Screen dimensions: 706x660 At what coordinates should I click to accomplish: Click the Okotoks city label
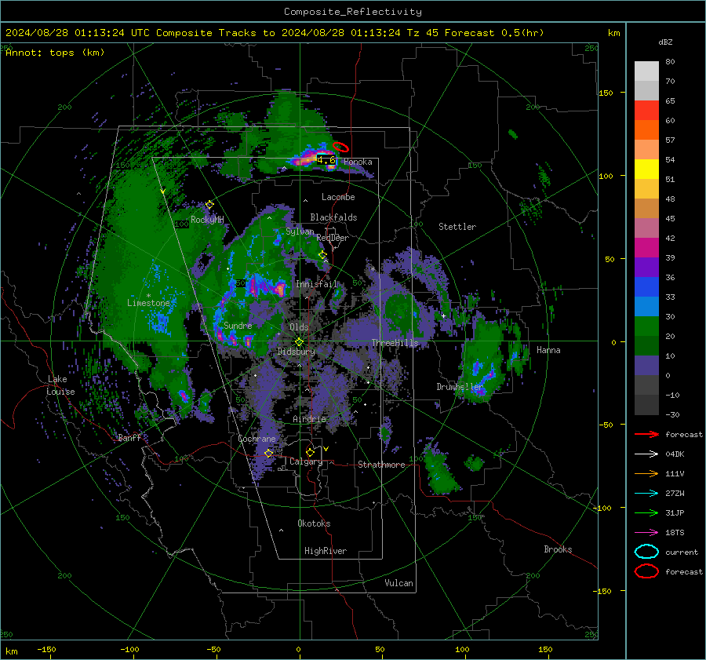click(314, 523)
